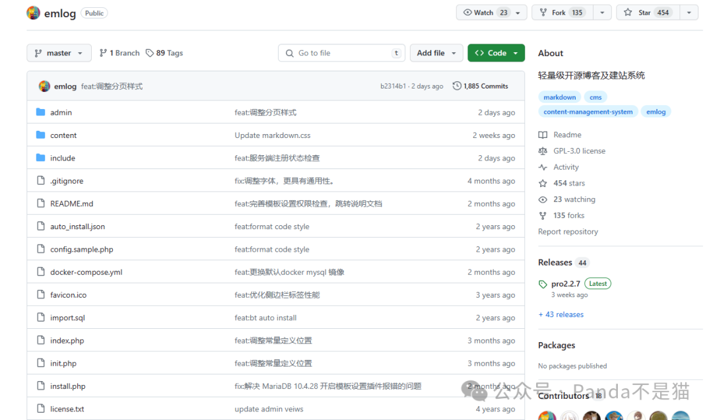Click the emlog repository name title
This screenshot has height=420, width=713.
coord(60,13)
